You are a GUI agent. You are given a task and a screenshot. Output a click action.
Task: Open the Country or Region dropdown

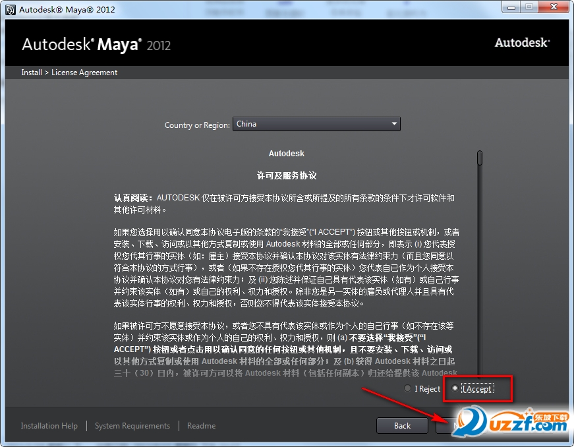point(316,124)
